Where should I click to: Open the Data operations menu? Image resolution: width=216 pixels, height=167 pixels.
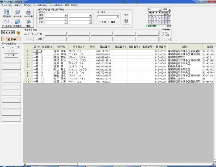click(x=40, y=5)
